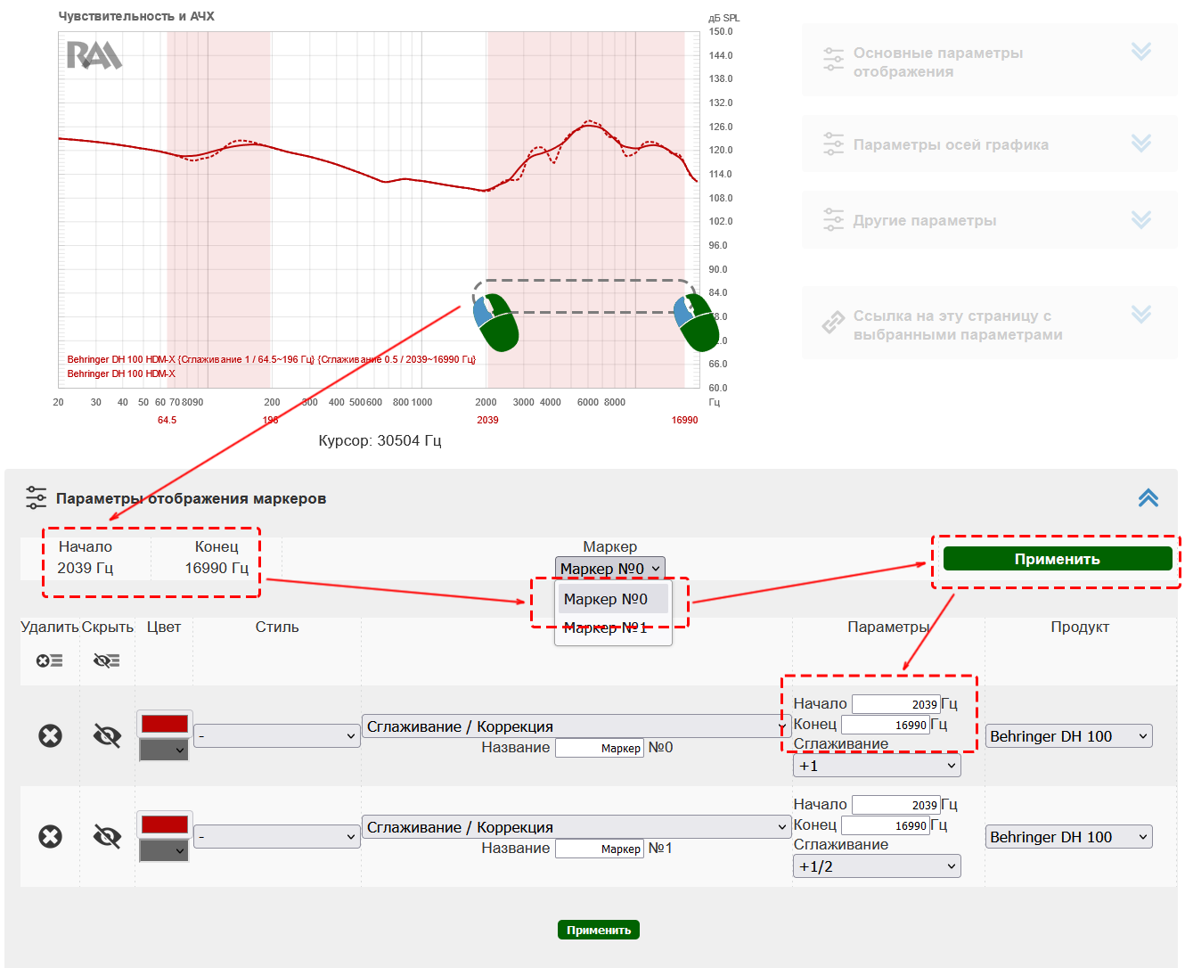This screenshot has height=968, width=1185.
Task: Click the Продукт column header
Action: 1080,627
